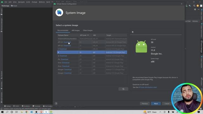Open the Device Manager side panel tab

pyautogui.click(x=201, y=47)
